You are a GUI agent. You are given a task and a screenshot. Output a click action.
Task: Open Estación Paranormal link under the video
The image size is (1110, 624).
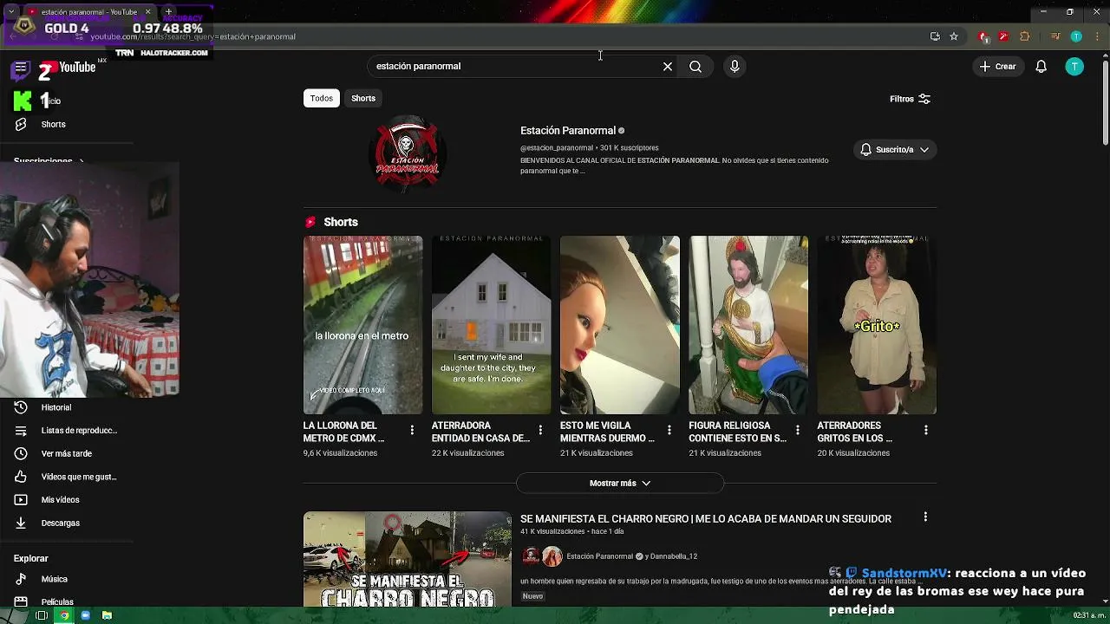click(599, 556)
